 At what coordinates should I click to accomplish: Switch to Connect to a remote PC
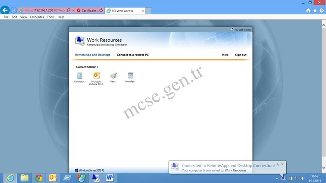tap(133, 55)
